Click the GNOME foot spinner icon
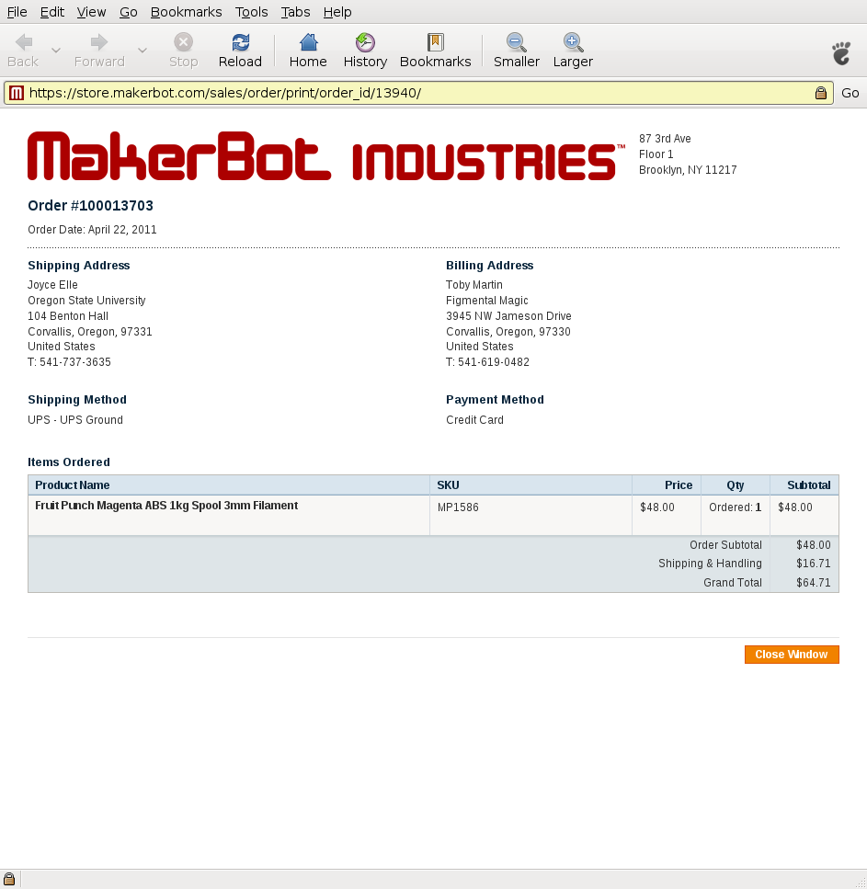The image size is (867, 889). [841, 53]
